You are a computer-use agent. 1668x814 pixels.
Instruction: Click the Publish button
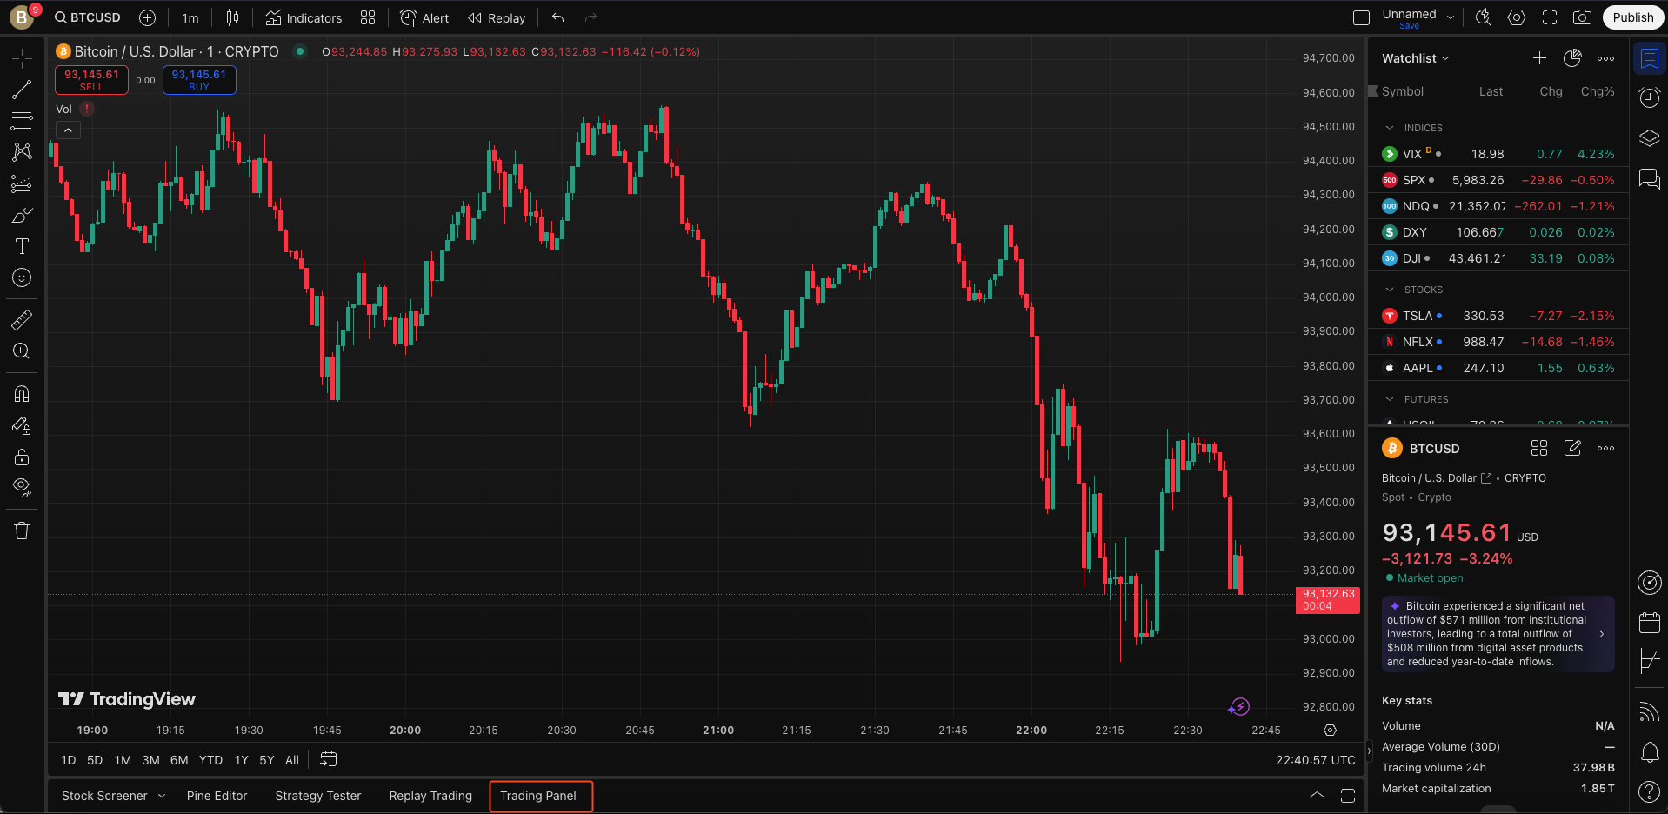pyautogui.click(x=1632, y=17)
